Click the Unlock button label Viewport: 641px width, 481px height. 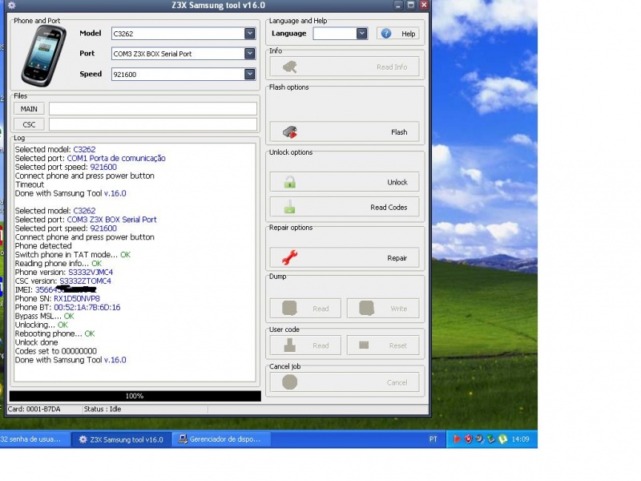point(397,183)
